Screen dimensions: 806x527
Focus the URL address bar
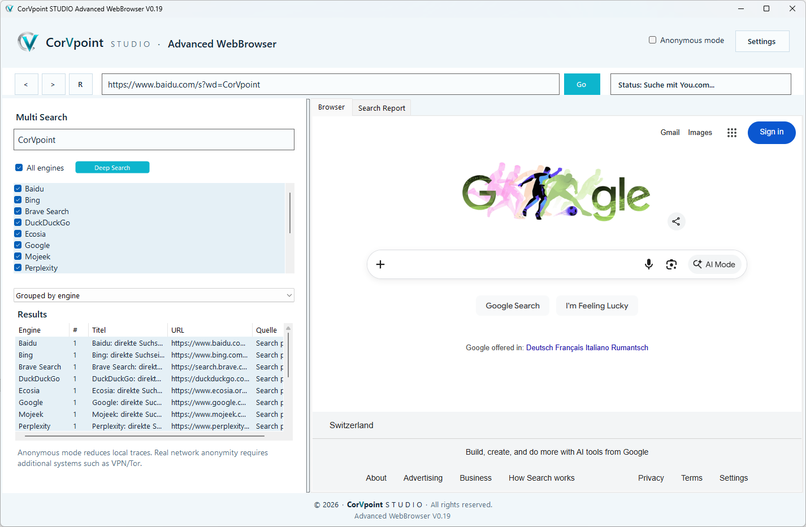click(x=330, y=84)
